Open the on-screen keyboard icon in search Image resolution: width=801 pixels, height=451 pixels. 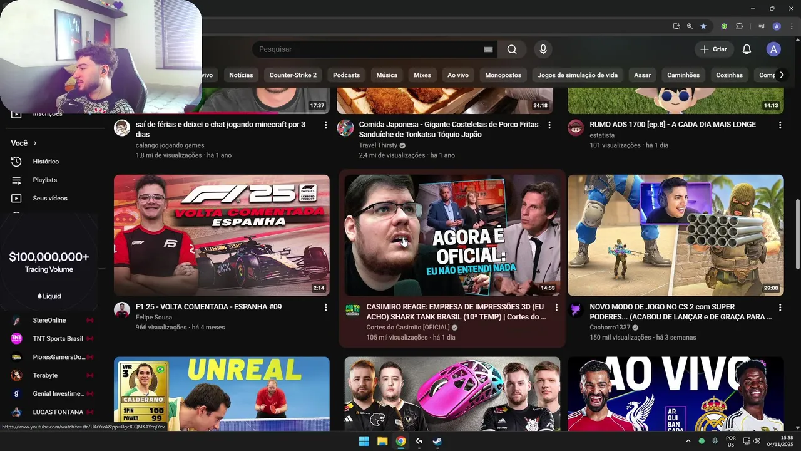(x=488, y=49)
